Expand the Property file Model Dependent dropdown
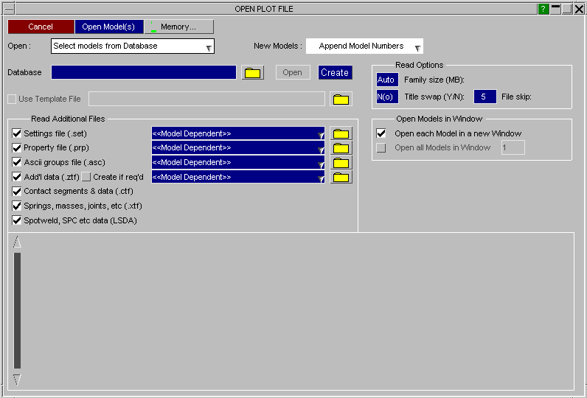This screenshot has width=587, height=398. point(237,147)
